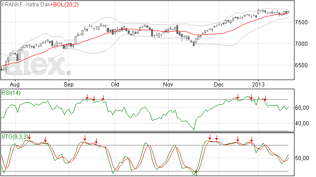The height and width of the screenshot is (177, 316).
Task: Click the FRANKF.-Xetra Dax chart title
Action: tap(26, 5)
